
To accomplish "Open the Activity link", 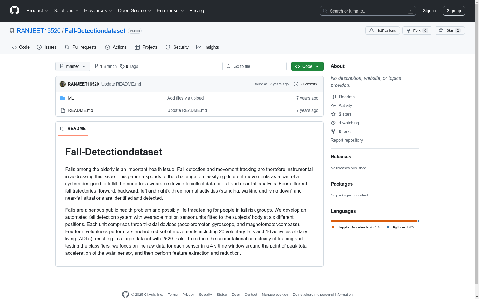I will click(342, 106).
